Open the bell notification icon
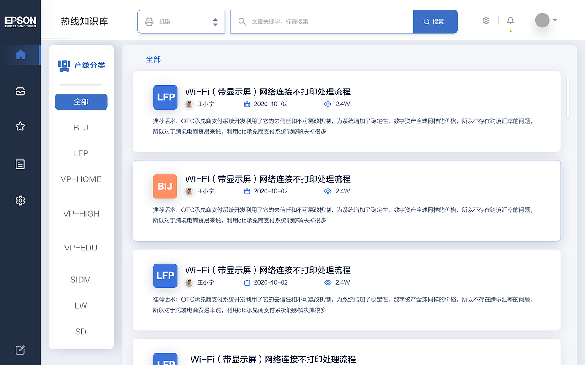Viewport: 585px width, 365px height. [510, 20]
